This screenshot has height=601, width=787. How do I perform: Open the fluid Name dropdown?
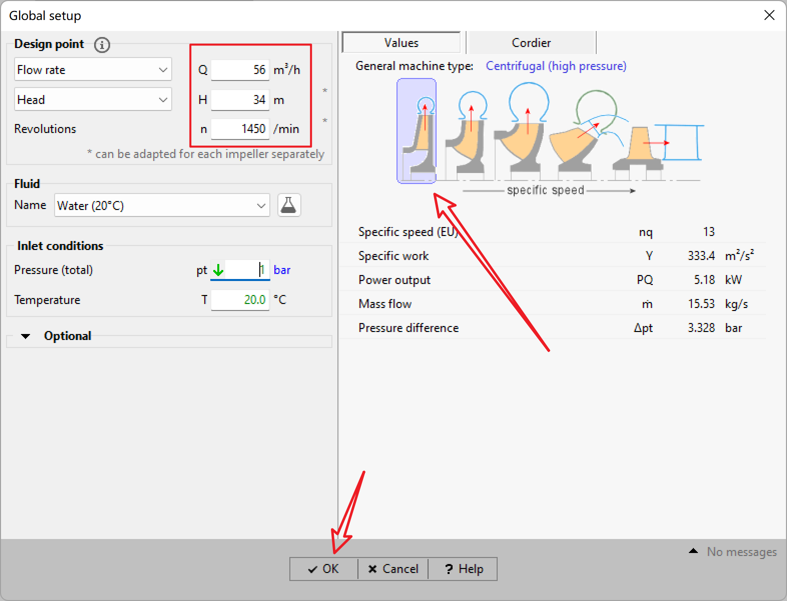point(162,205)
